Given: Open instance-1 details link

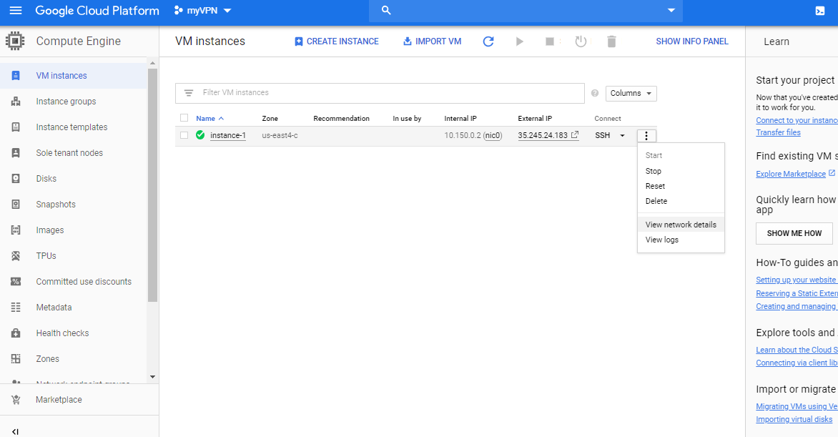Looking at the screenshot, I should point(227,135).
